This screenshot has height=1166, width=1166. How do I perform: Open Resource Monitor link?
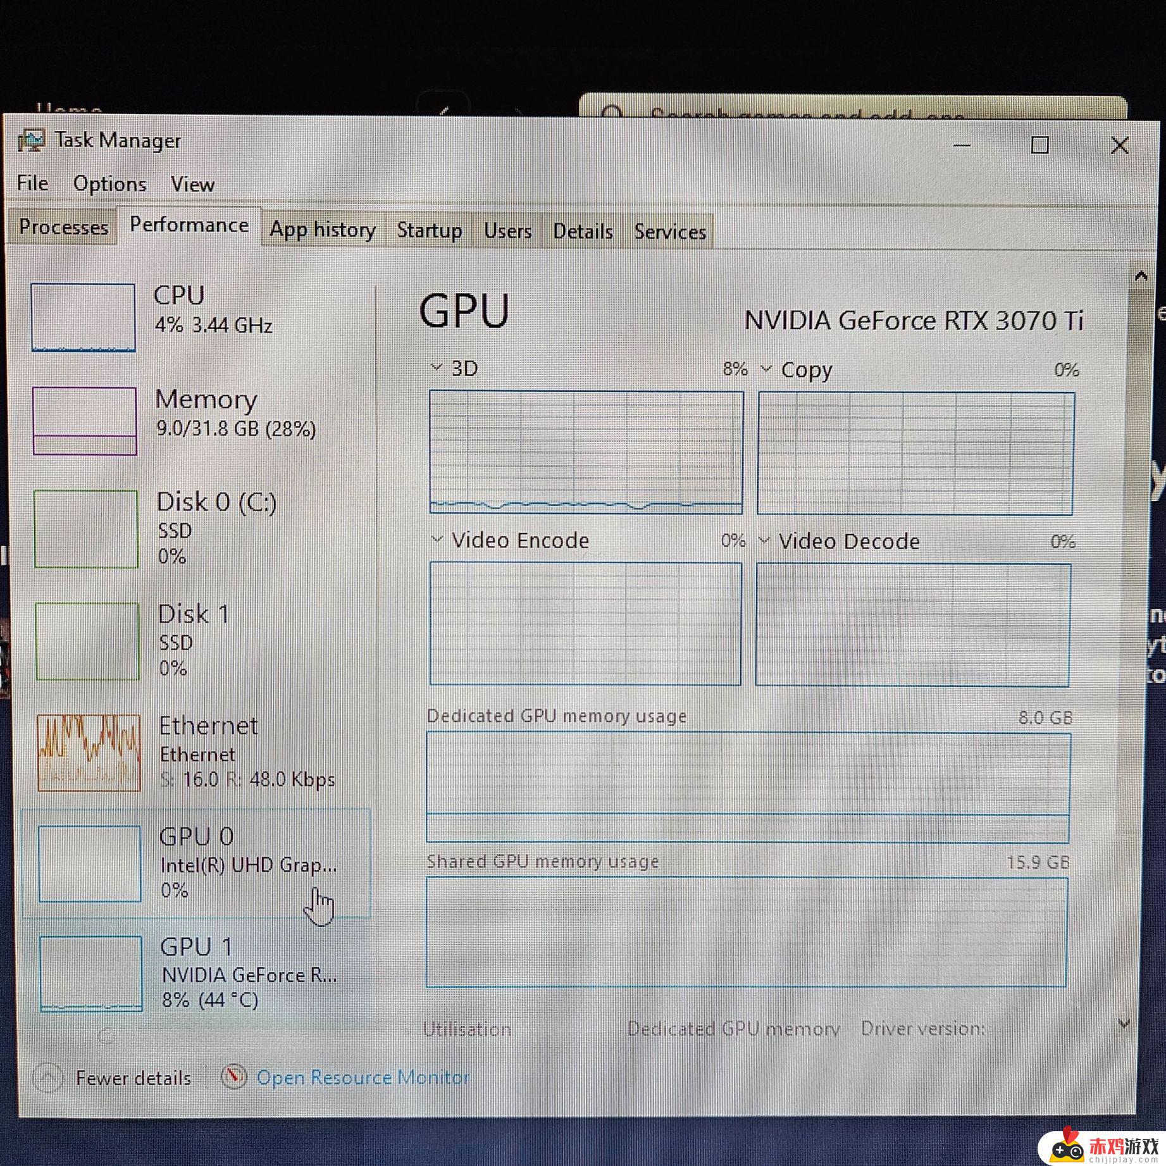click(363, 1077)
